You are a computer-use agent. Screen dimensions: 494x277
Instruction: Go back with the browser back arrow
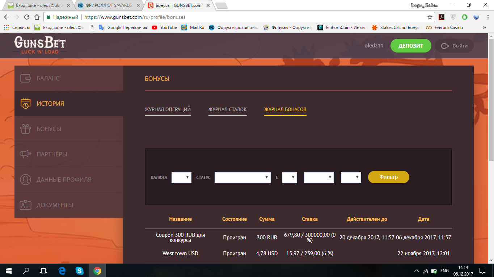[x=7, y=17]
